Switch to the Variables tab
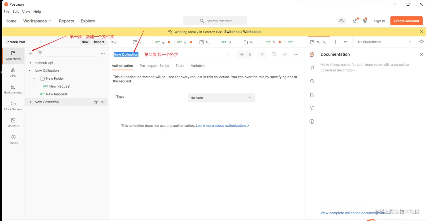The image size is (426, 221). point(198,66)
